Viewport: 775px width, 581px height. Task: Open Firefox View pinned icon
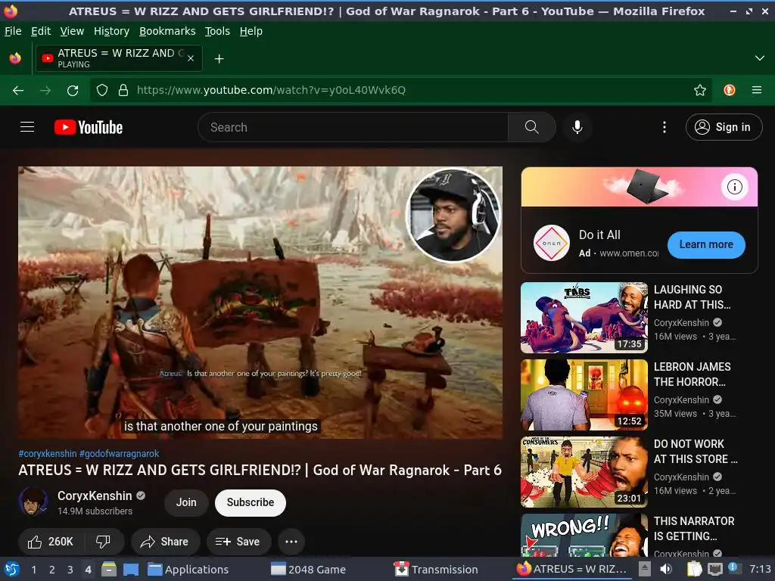click(15, 58)
